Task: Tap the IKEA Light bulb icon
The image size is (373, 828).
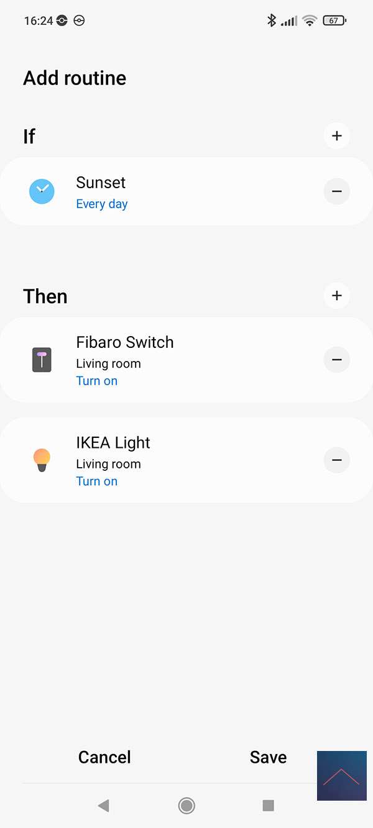Action: click(x=42, y=460)
